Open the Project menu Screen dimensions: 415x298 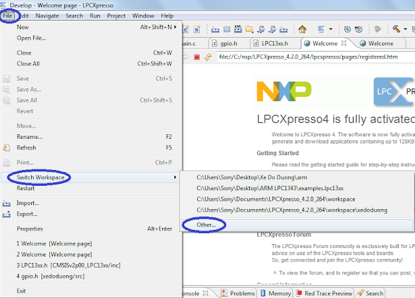point(116,16)
